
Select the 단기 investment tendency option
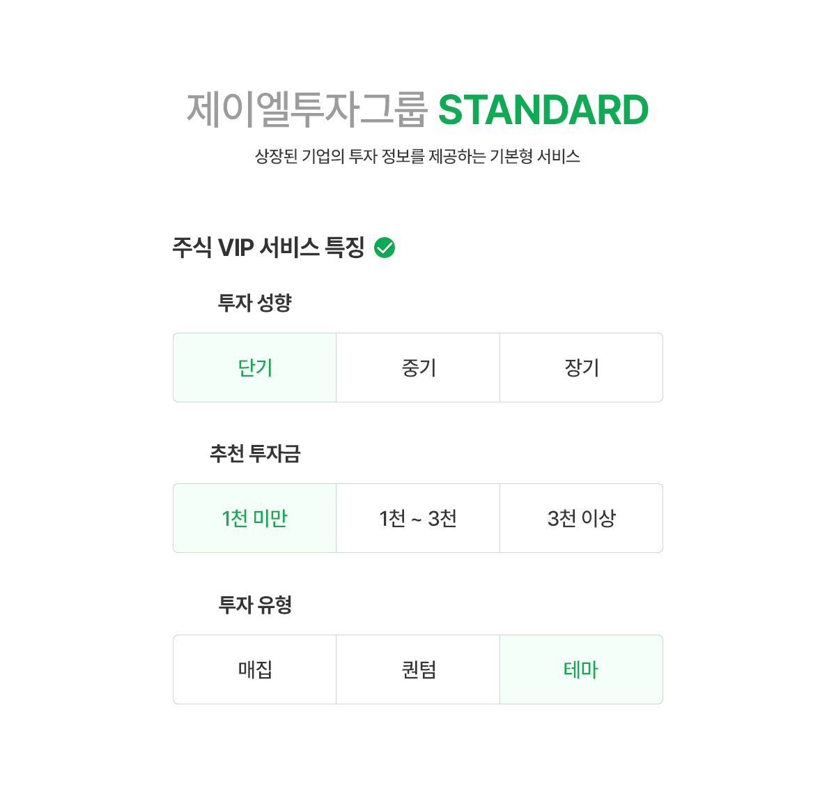tap(255, 368)
